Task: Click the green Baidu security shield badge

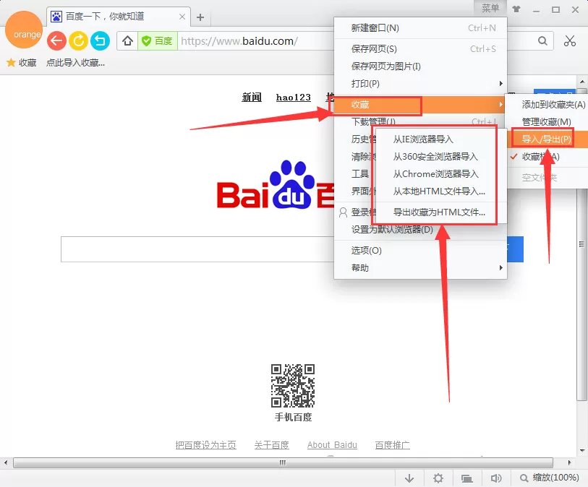Action: 158,41
